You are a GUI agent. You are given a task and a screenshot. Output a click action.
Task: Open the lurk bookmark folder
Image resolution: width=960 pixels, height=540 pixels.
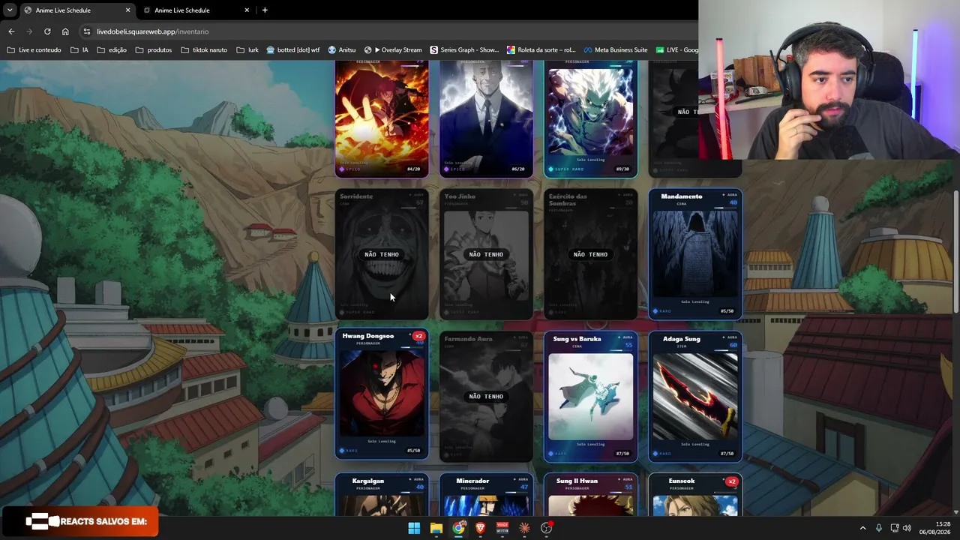click(247, 50)
